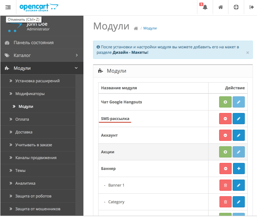Viewport: 257px width, 217px height.
Task: Open Защита от мошенников submenu item
Action: click(38, 209)
